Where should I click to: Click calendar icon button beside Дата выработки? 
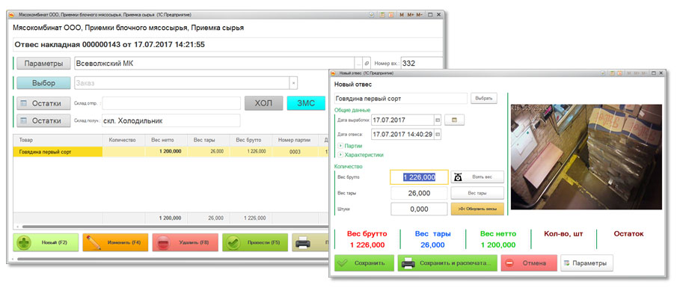click(x=454, y=120)
